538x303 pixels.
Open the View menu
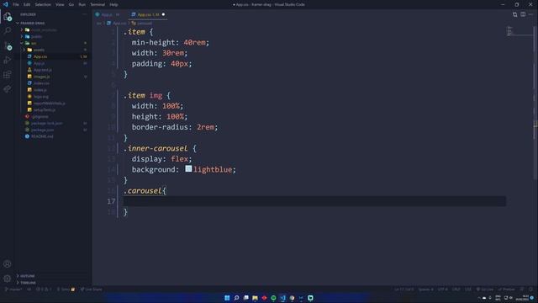pos(60,4)
